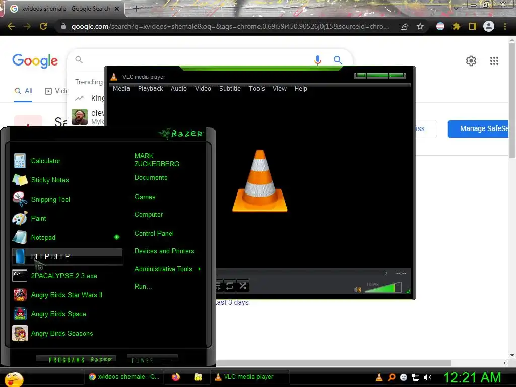This screenshot has height=387, width=516.
Task: Switch to VLC media player taskbar button
Action: [250, 377]
